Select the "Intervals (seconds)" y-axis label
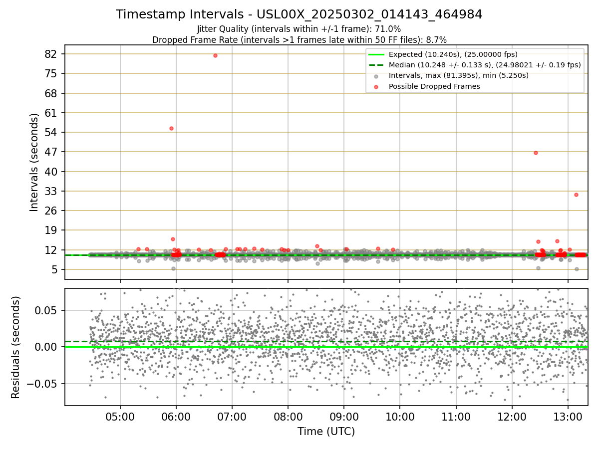The height and width of the screenshot is (449, 599). pos(34,162)
